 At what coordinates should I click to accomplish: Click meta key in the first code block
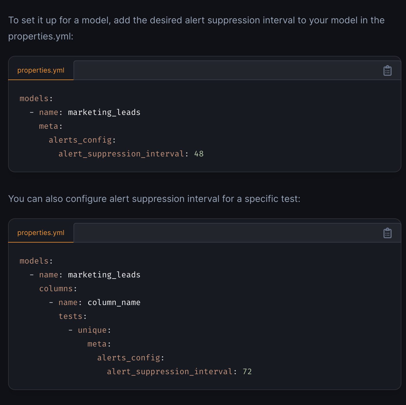tap(49, 126)
